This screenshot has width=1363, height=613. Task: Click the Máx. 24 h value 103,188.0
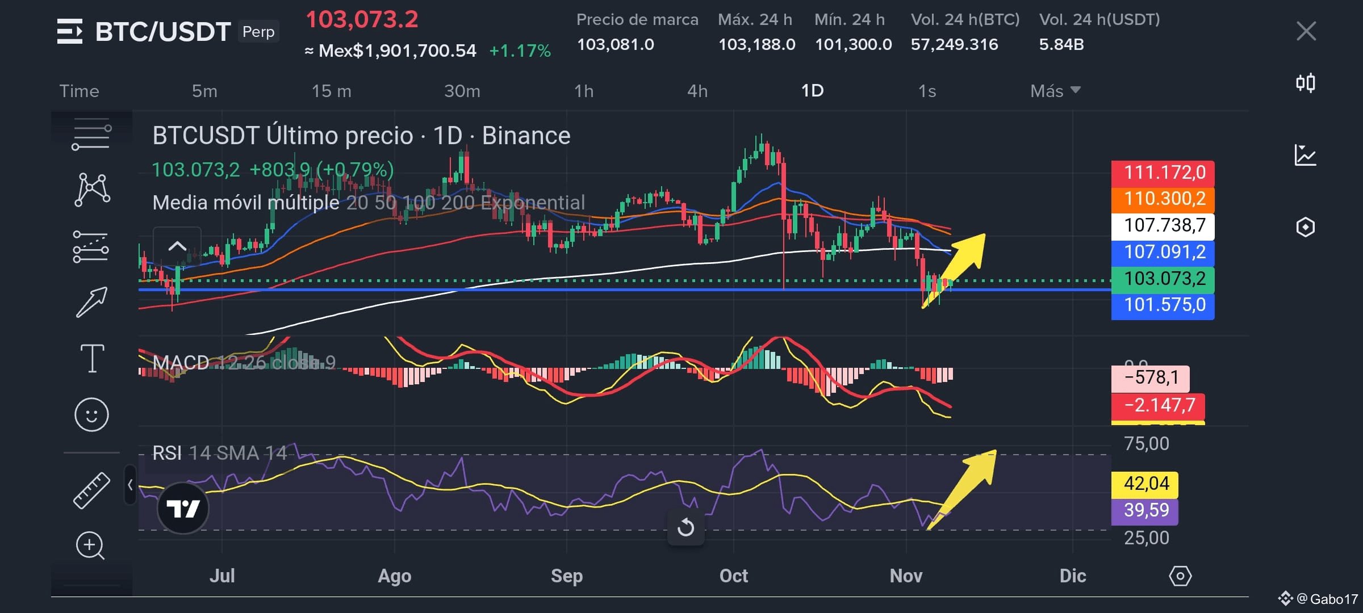[756, 44]
